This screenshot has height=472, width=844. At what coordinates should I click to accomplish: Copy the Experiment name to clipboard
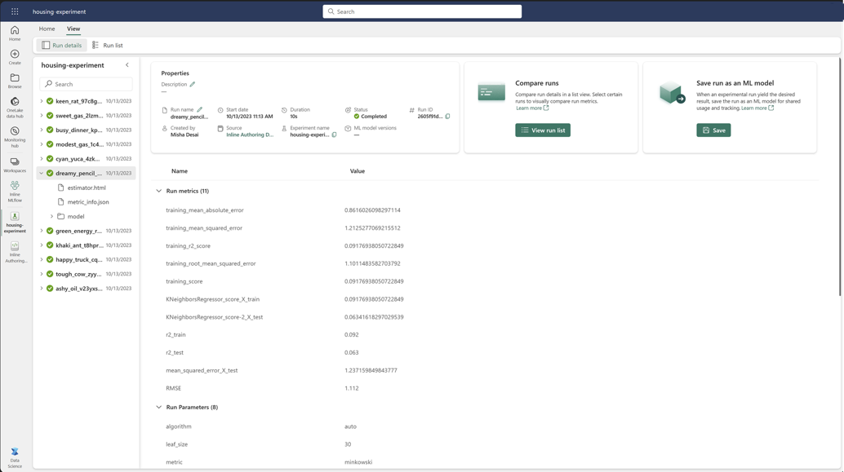click(335, 135)
